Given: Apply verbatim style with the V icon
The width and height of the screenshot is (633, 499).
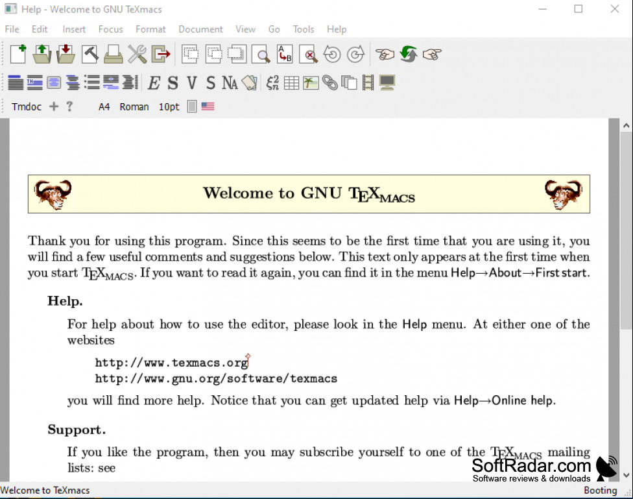Looking at the screenshot, I should click(x=192, y=83).
